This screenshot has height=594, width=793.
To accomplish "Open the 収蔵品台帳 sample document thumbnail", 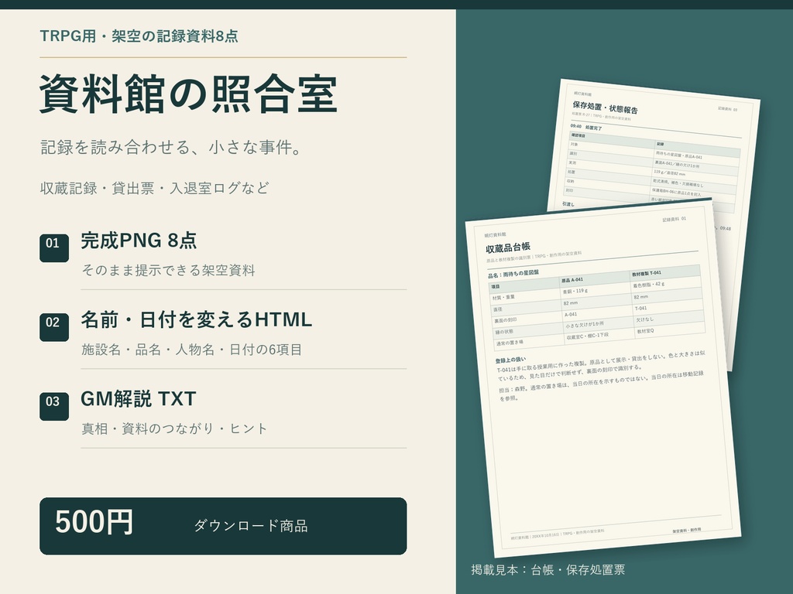I will 602,377.
